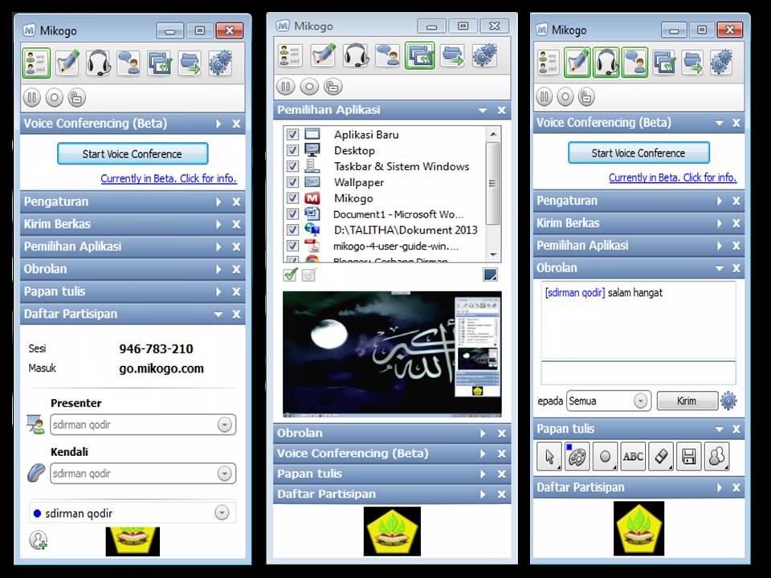This screenshot has width=771, height=578.
Task: Click Obrolan header in left window
Action: 133,269
